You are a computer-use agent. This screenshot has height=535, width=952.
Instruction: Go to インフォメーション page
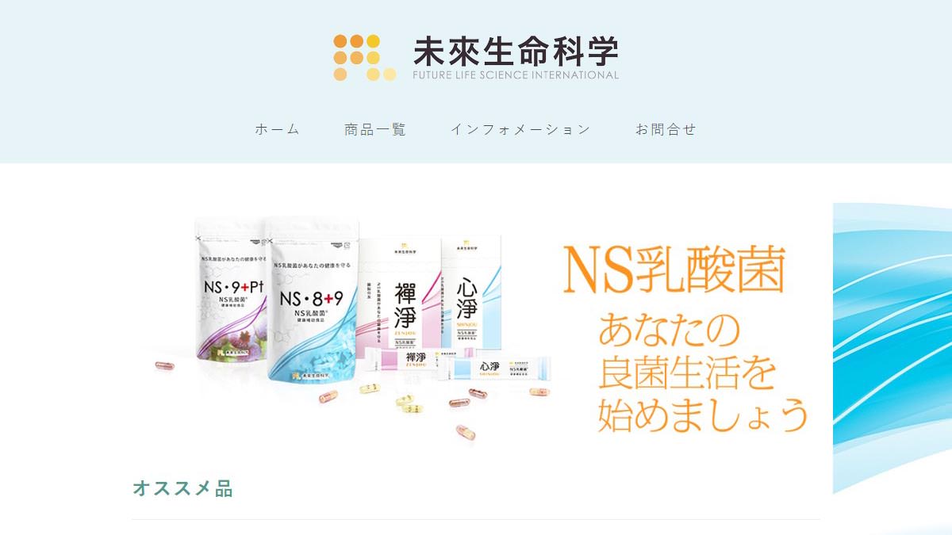(520, 129)
